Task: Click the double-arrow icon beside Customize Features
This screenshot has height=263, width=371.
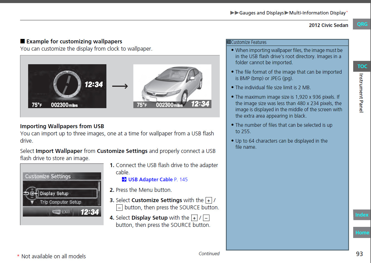Action: coord(229,42)
